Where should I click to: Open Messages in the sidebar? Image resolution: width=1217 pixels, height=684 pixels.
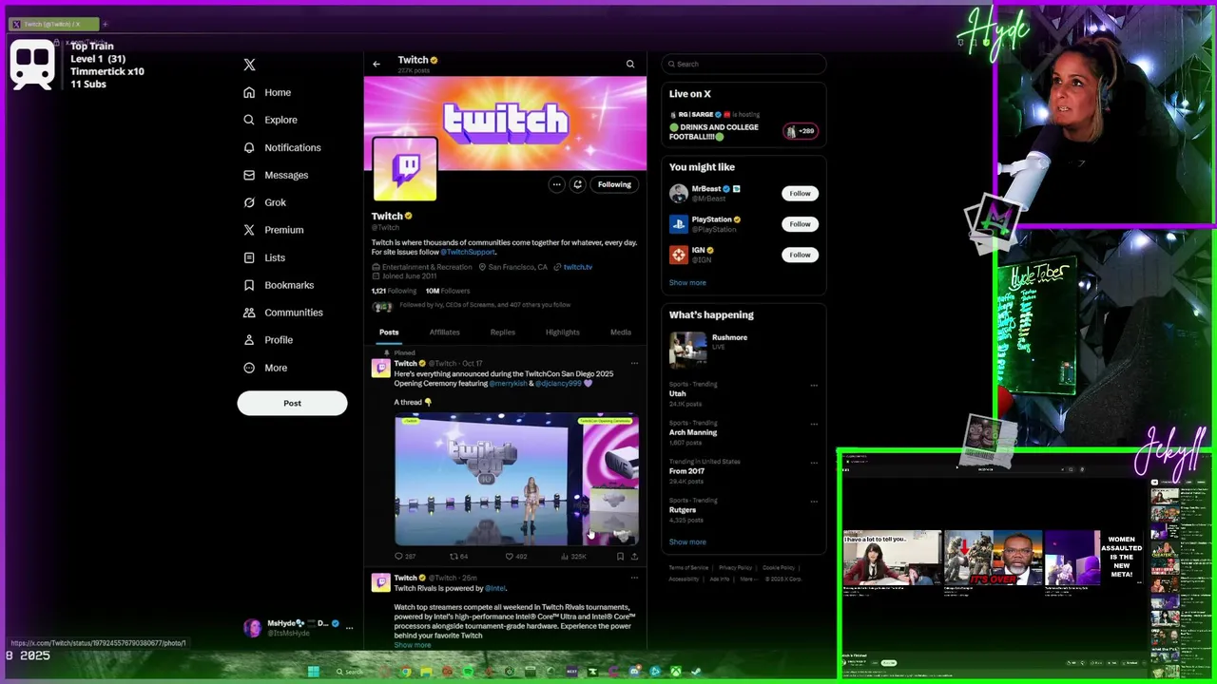[276, 175]
